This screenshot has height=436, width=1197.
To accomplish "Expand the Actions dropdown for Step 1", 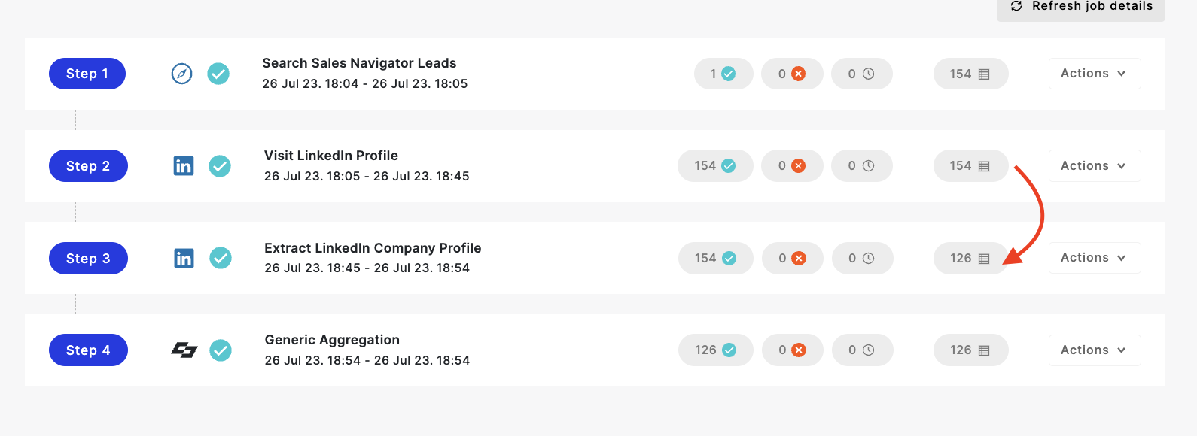I will click(x=1095, y=74).
